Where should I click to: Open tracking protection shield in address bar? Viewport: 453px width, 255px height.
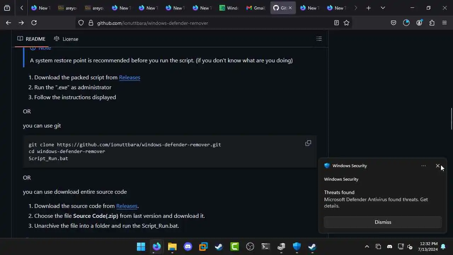click(81, 23)
